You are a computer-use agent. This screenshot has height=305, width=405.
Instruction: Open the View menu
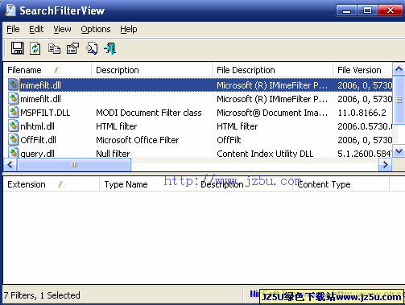[x=62, y=29]
